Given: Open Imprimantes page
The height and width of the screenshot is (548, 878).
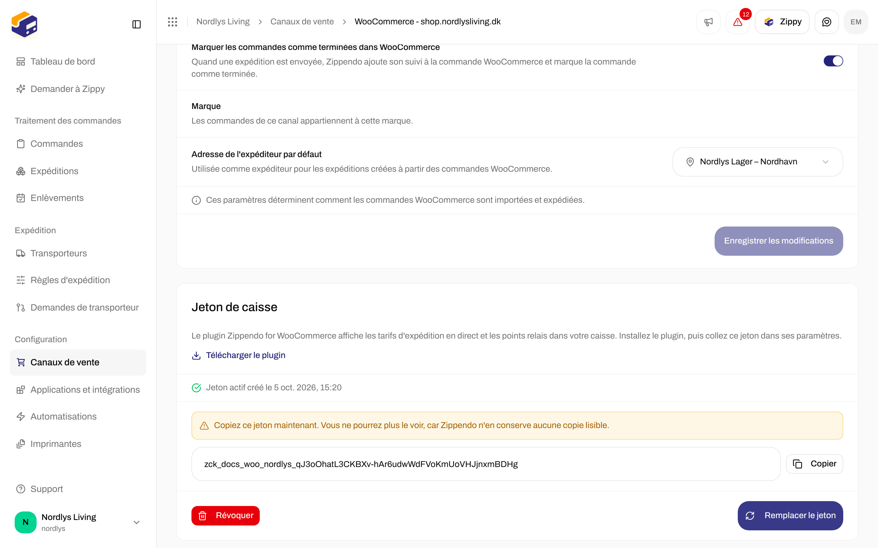Looking at the screenshot, I should [x=78, y=444].
